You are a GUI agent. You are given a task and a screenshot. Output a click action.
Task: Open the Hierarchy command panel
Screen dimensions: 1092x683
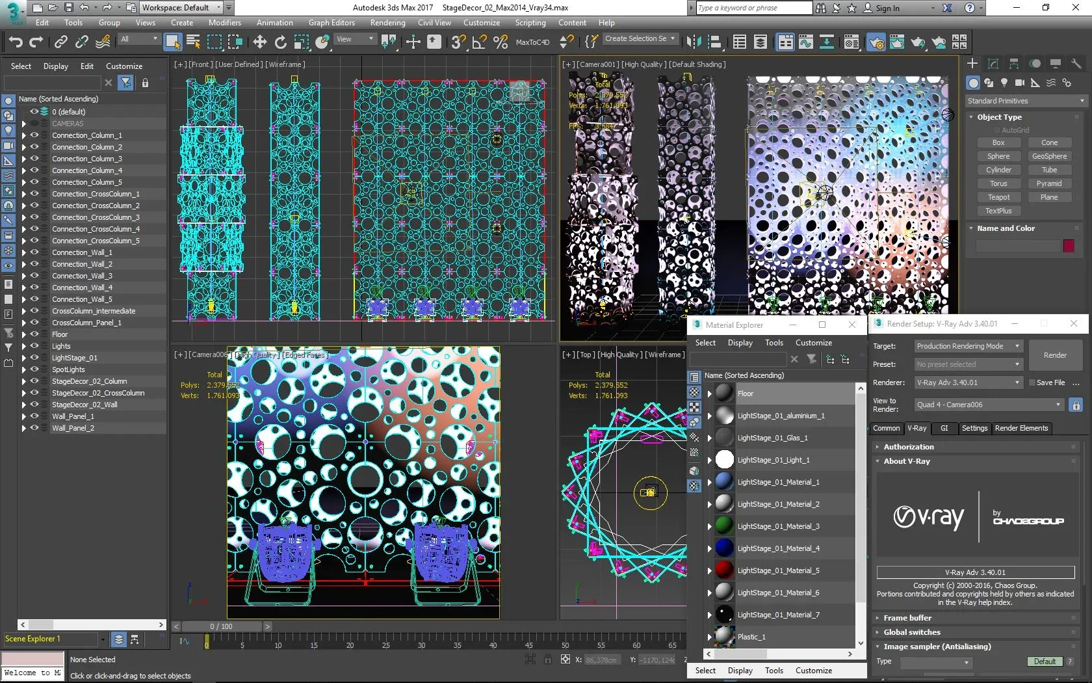coord(1014,63)
